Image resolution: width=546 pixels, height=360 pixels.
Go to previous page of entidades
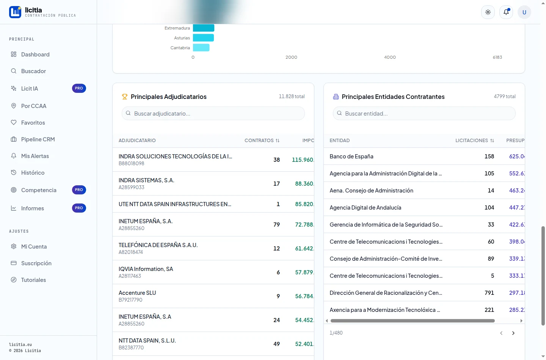click(501, 333)
